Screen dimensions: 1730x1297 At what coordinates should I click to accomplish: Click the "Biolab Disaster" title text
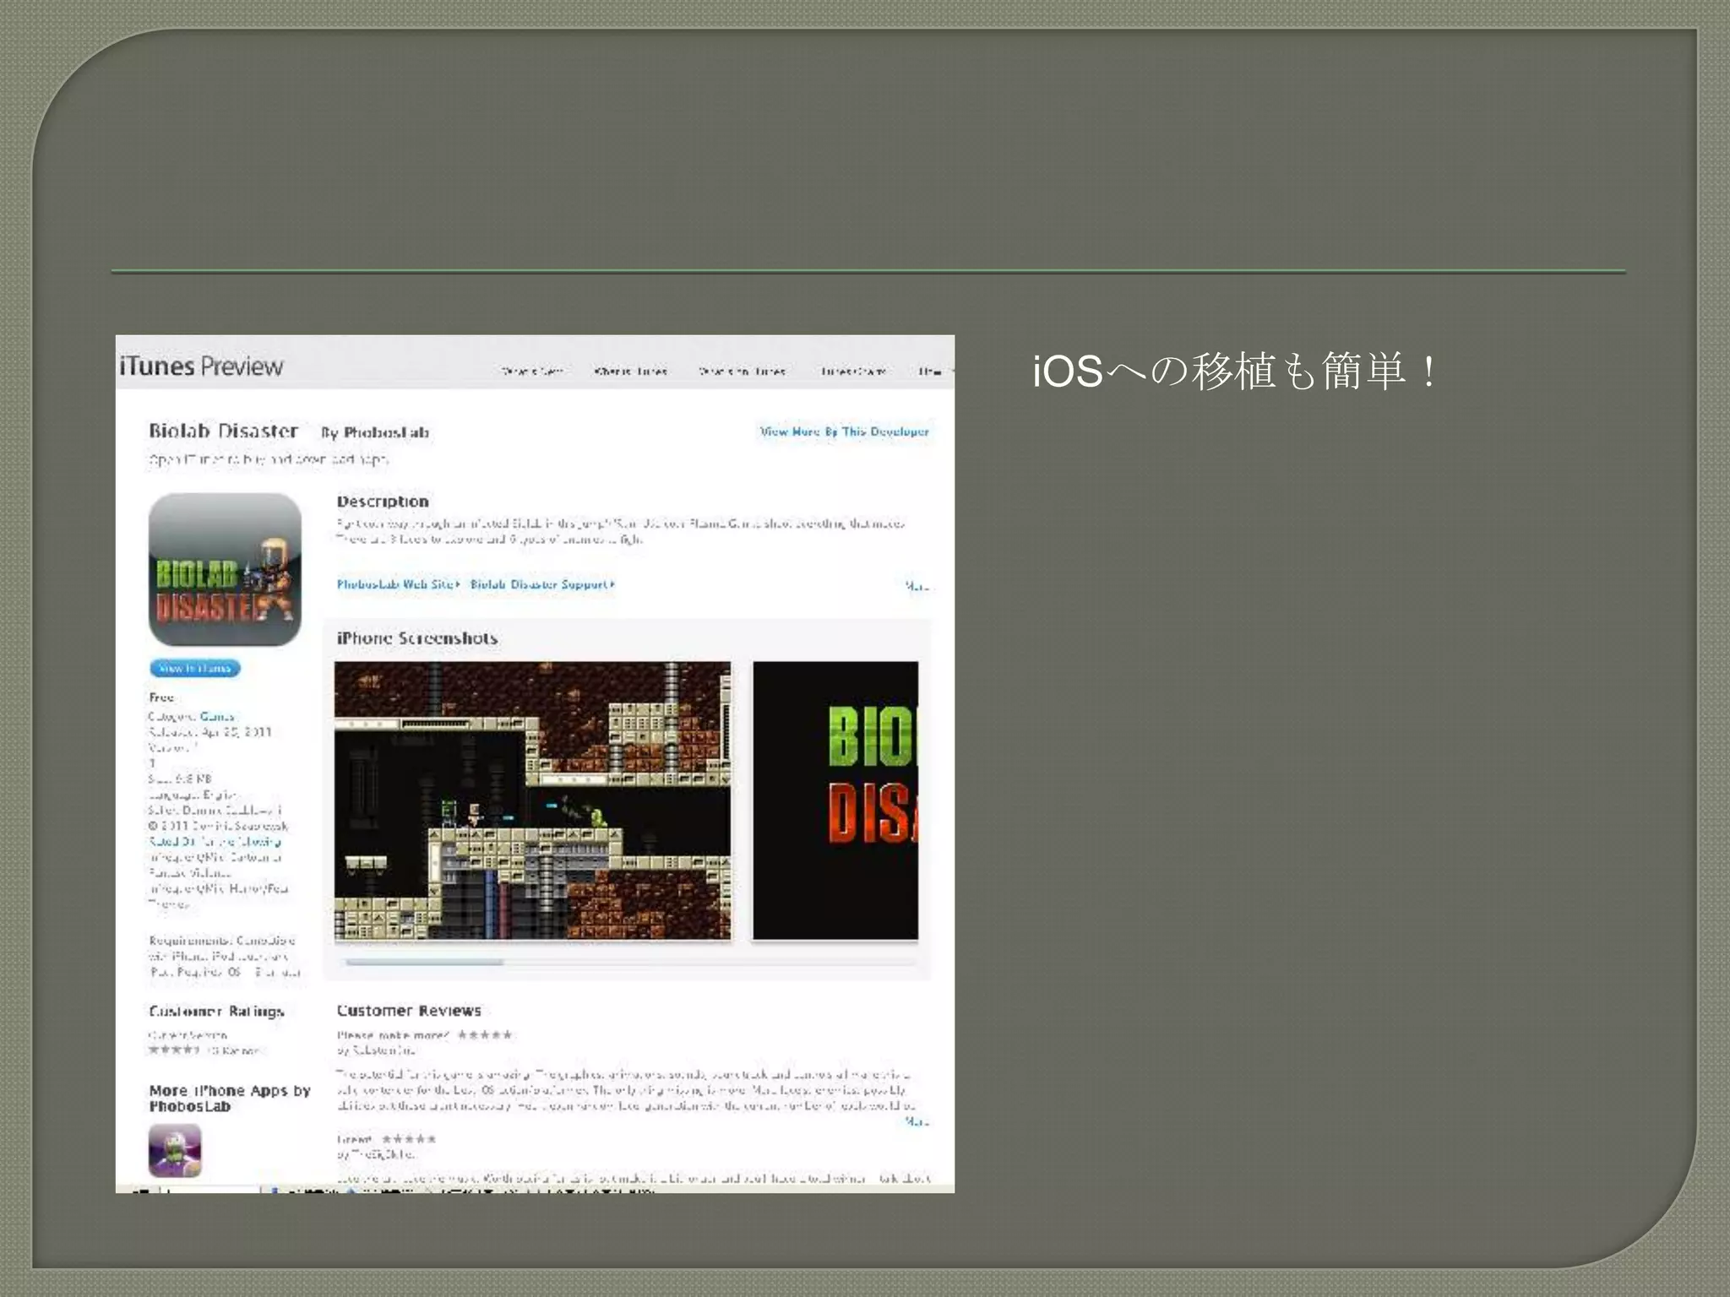224,431
